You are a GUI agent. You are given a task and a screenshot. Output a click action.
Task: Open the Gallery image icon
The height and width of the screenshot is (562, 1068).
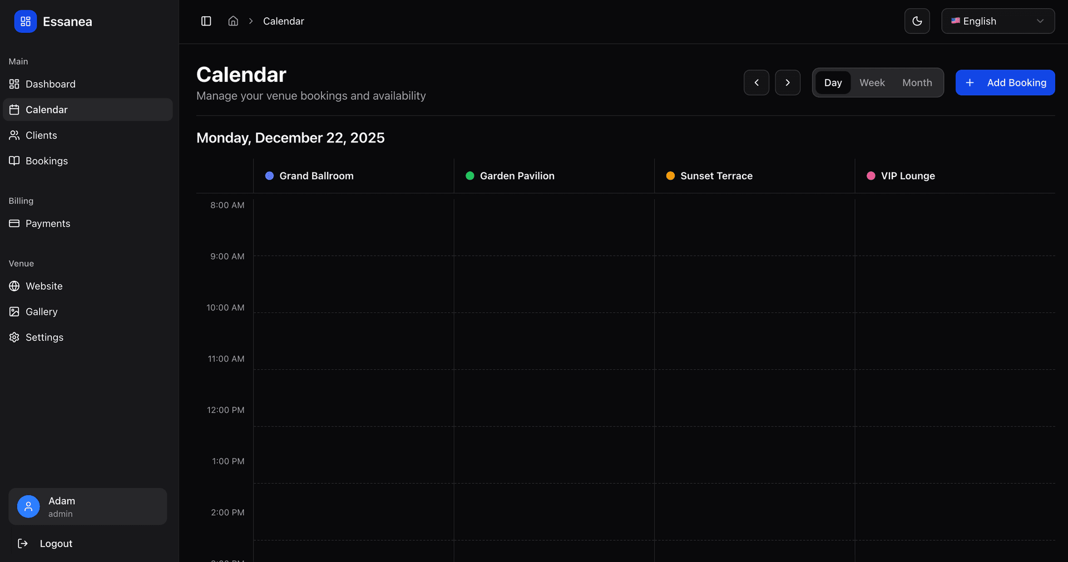[14, 312]
